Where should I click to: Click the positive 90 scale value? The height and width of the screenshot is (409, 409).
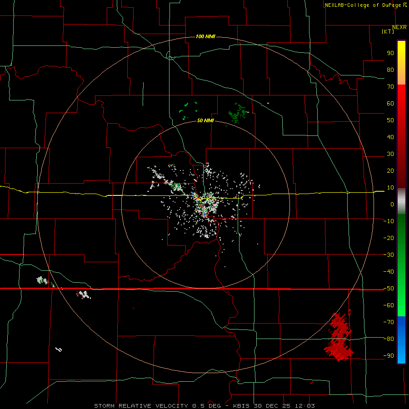(390, 53)
